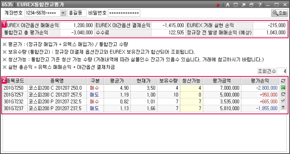The image size is (290, 154).
Task: Click the red play arrow in title bar
Action: pyautogui.click(x=218, y=5)
